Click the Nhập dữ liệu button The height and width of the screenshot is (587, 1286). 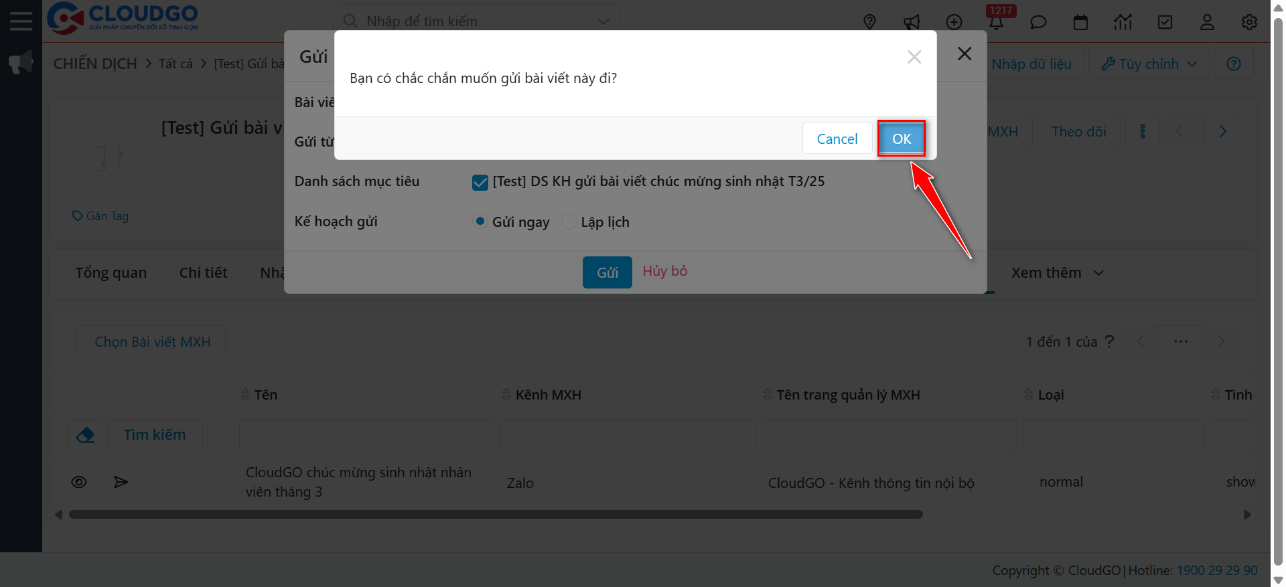(1031, 64)
